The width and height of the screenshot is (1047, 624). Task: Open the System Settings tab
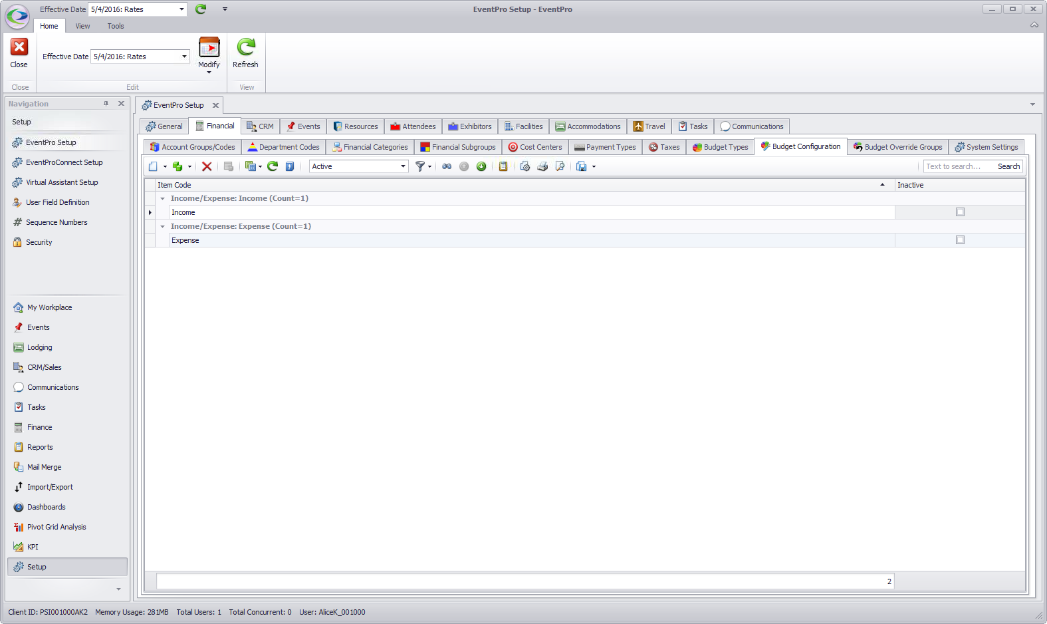pyautogui.click(x=987, y=147)
